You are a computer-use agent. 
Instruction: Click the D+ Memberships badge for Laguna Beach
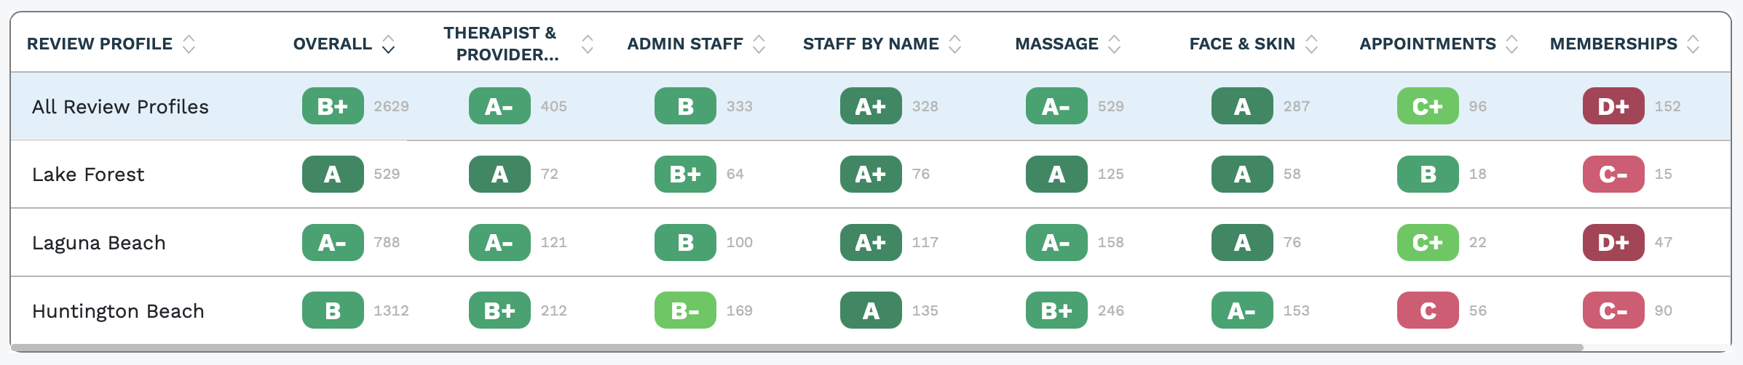(1613, 242)
